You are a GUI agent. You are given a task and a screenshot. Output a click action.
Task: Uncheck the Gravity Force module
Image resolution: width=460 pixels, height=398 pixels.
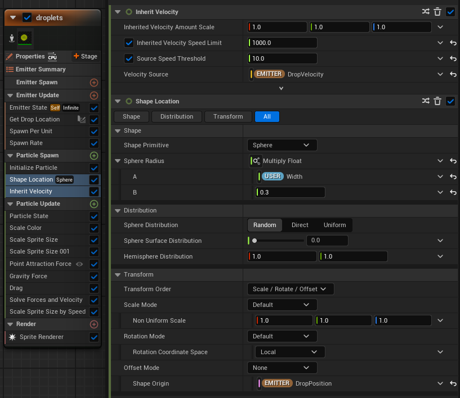[x=94, y=276]
